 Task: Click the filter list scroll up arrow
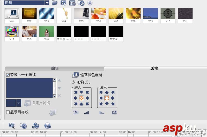pos(54,80)
